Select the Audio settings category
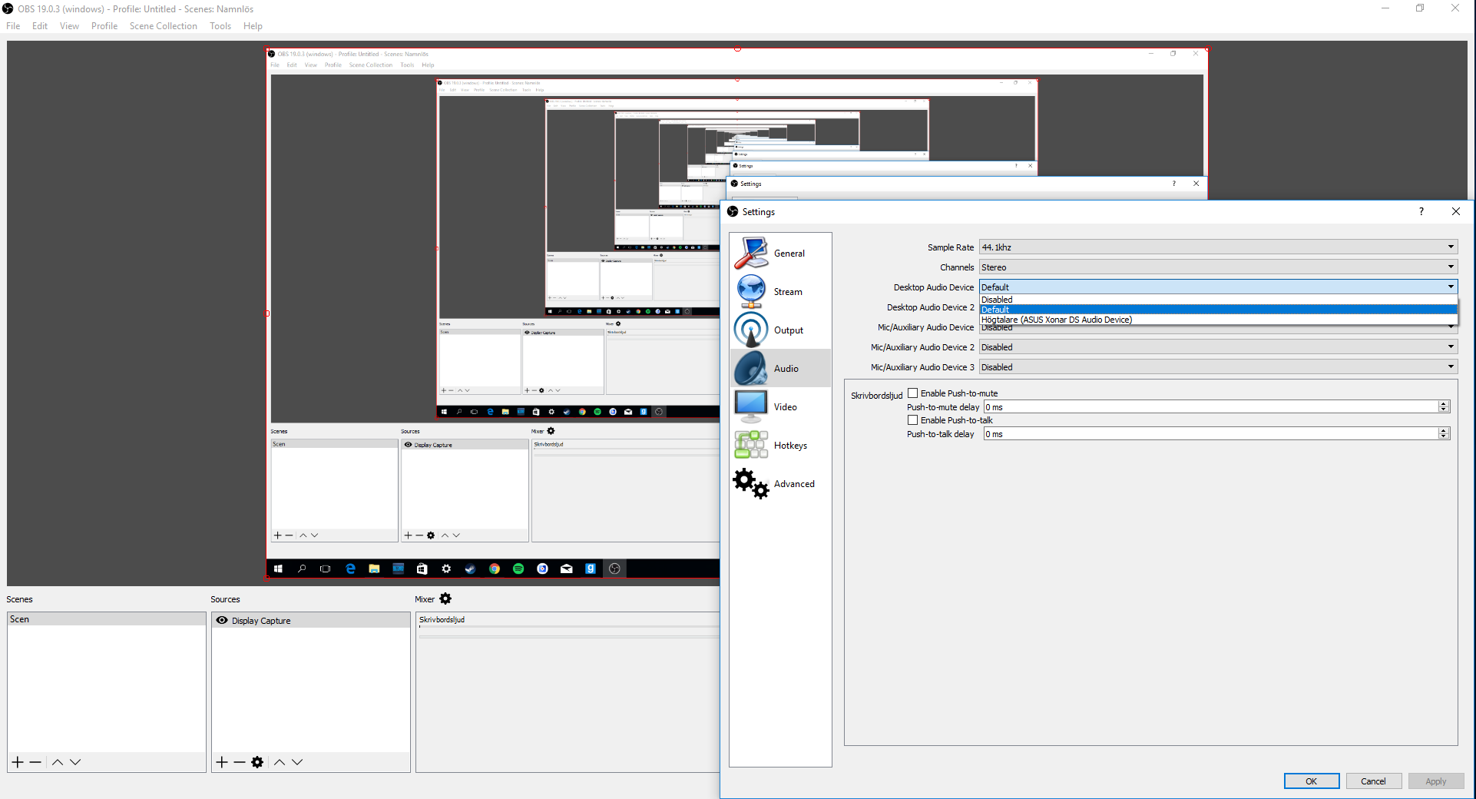The width and height of the screenshot is (1476, 799). [x=780, y=368]
